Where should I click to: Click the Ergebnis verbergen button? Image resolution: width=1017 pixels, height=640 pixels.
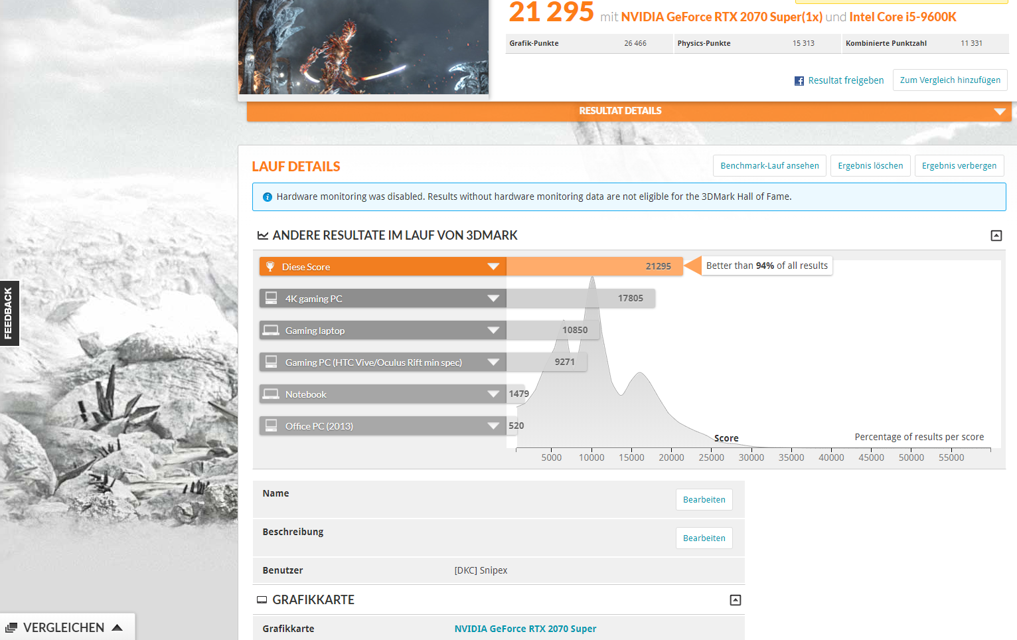click(959, 166)
